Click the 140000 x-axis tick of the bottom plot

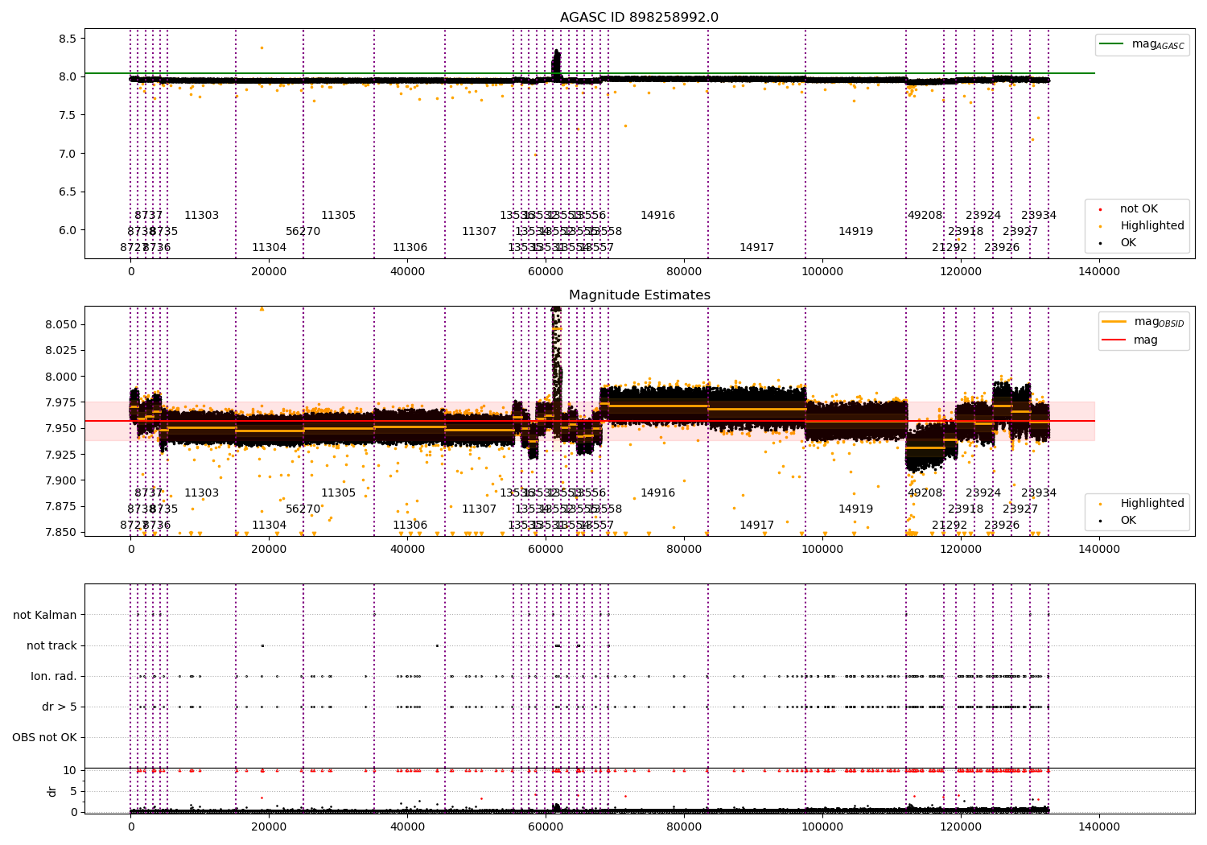(x=1098, y=826)
